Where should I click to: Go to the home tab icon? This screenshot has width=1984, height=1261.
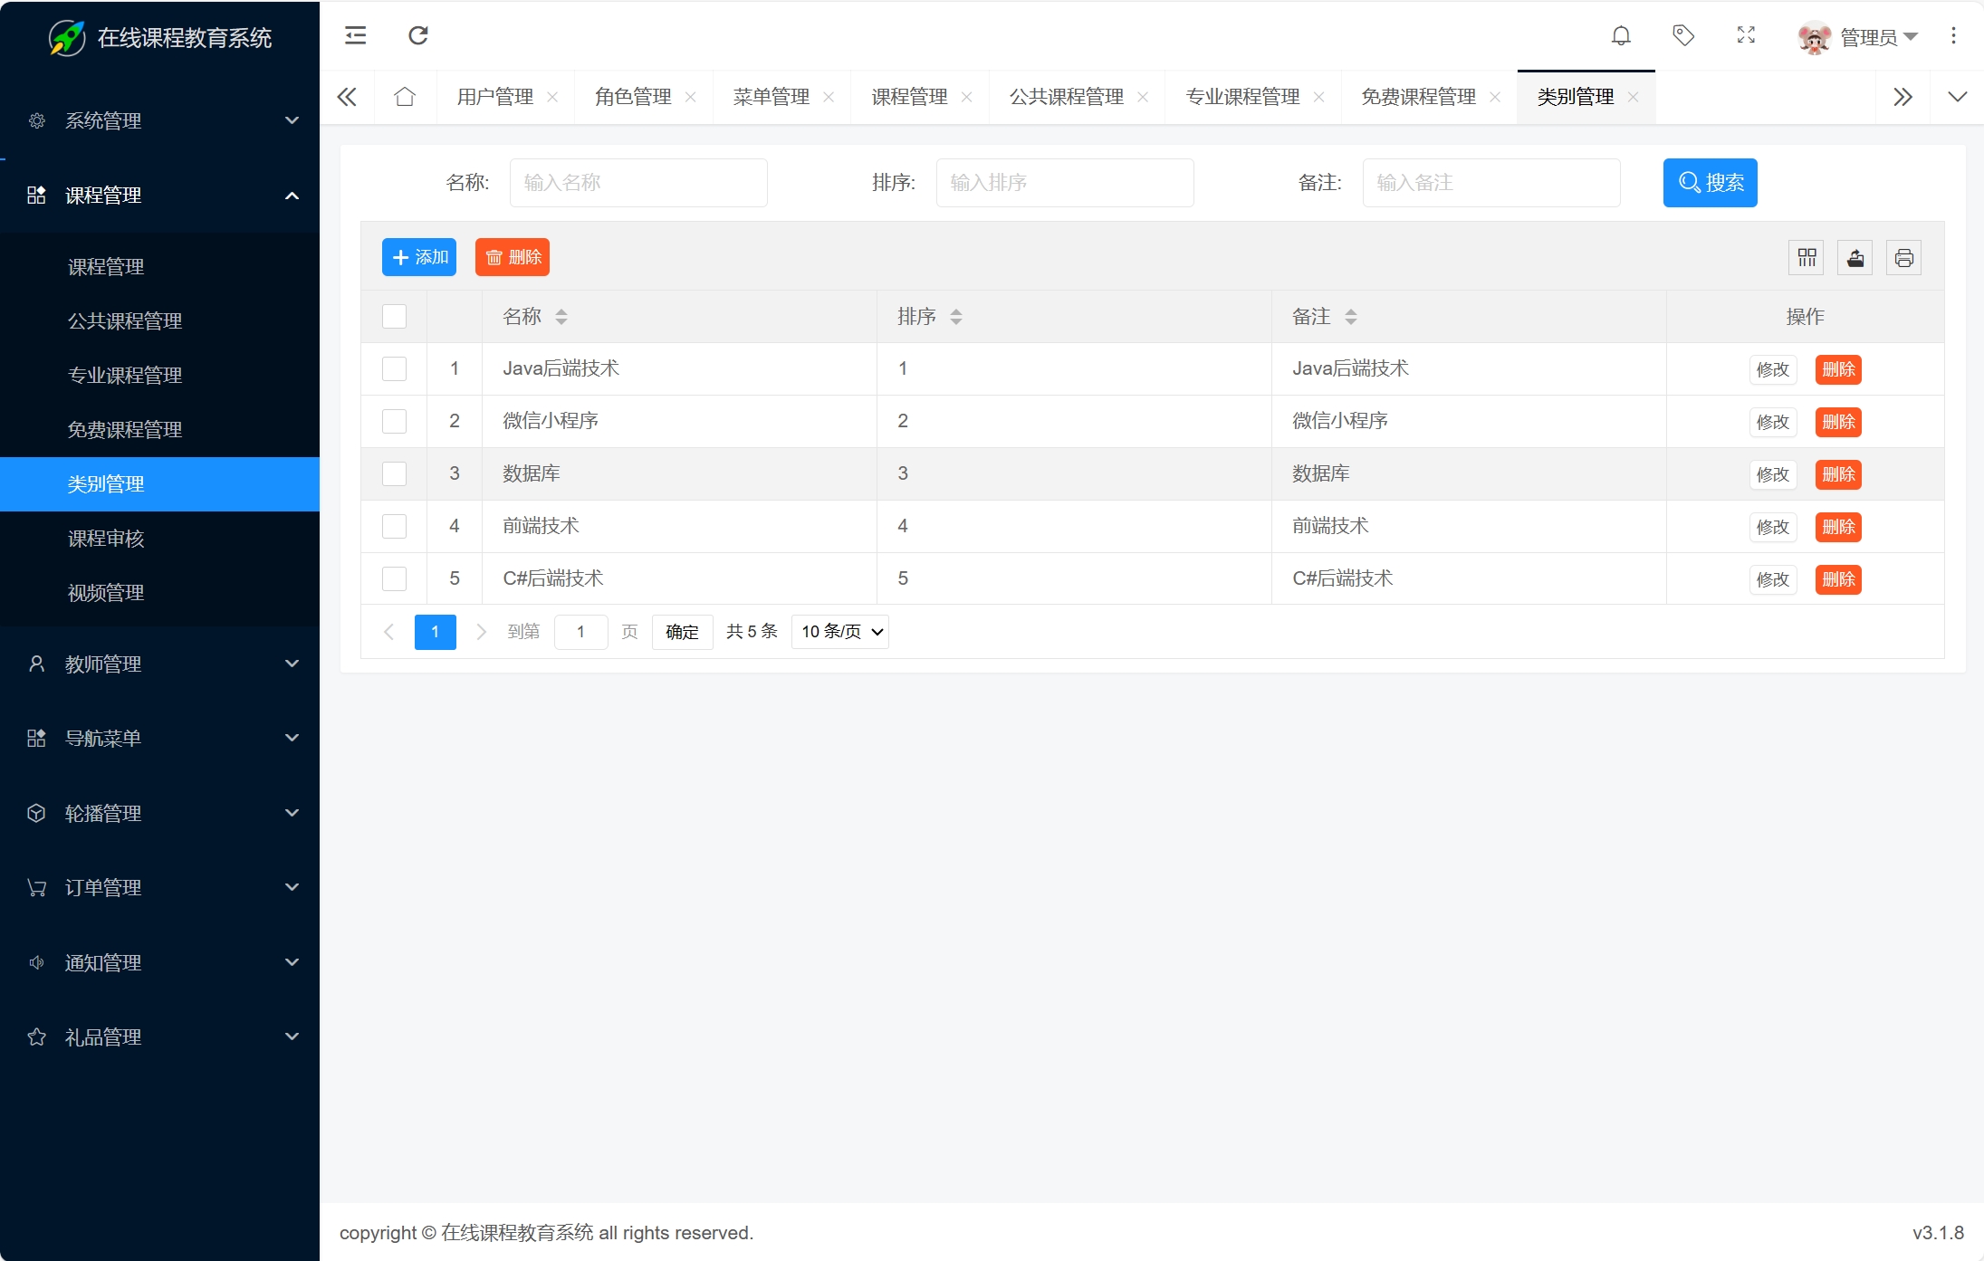pyautogui.click(x=405, y=97)
